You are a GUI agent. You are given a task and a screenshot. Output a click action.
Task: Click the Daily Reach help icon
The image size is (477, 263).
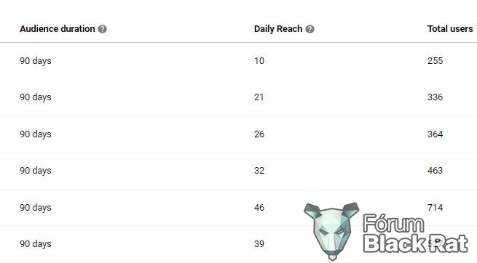pos(310,29)
